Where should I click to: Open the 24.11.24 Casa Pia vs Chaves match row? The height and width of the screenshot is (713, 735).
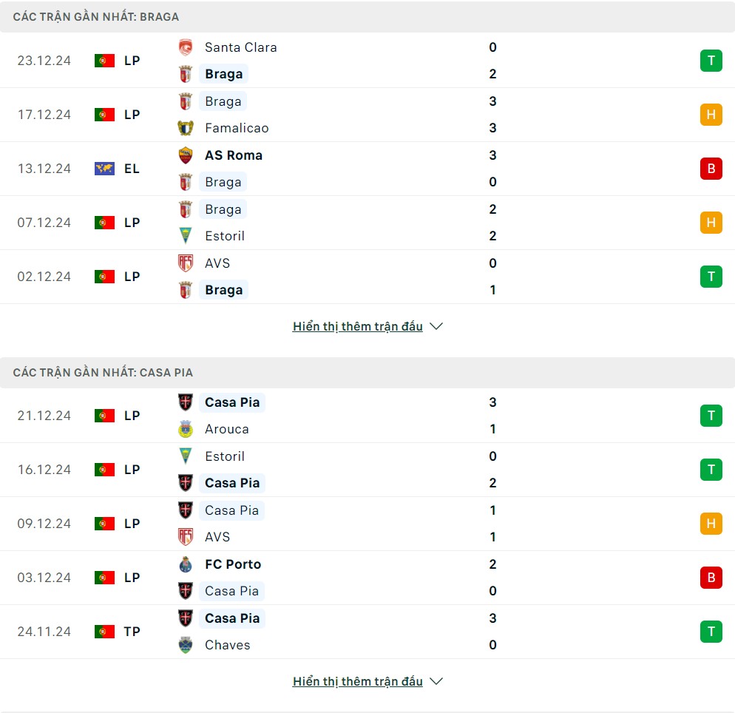point(367,632)
